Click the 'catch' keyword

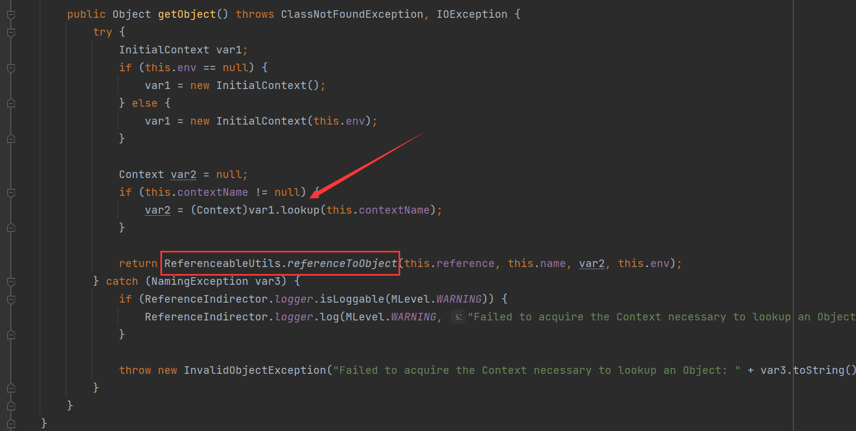point(122,282)
